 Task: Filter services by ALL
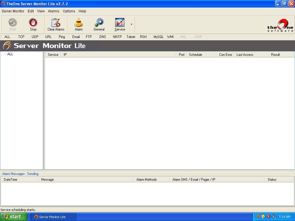pos(7,37)
